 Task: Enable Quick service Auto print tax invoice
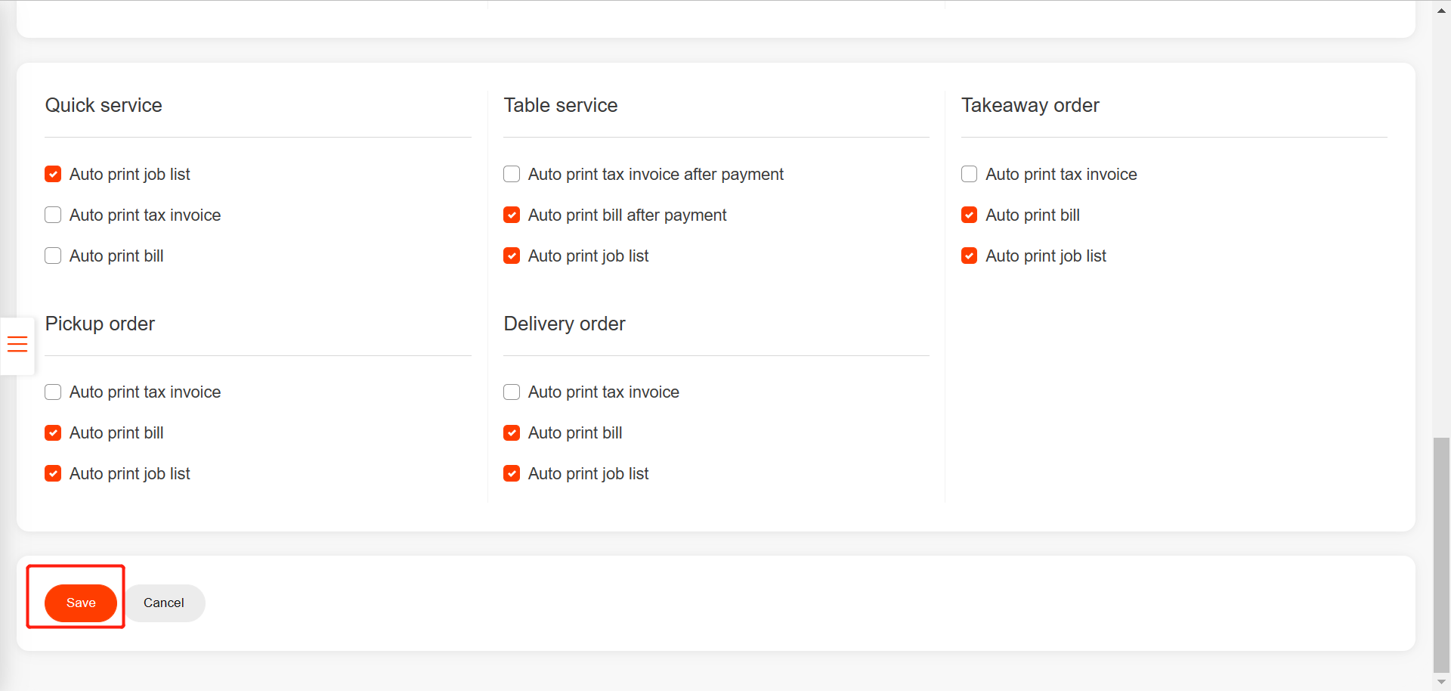(x=53, y=215)
